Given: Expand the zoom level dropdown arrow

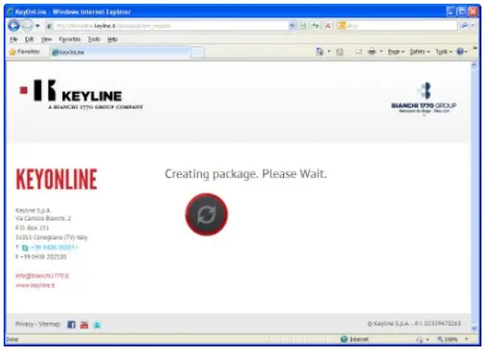Looking at the screenshot, I should [467, 339].
